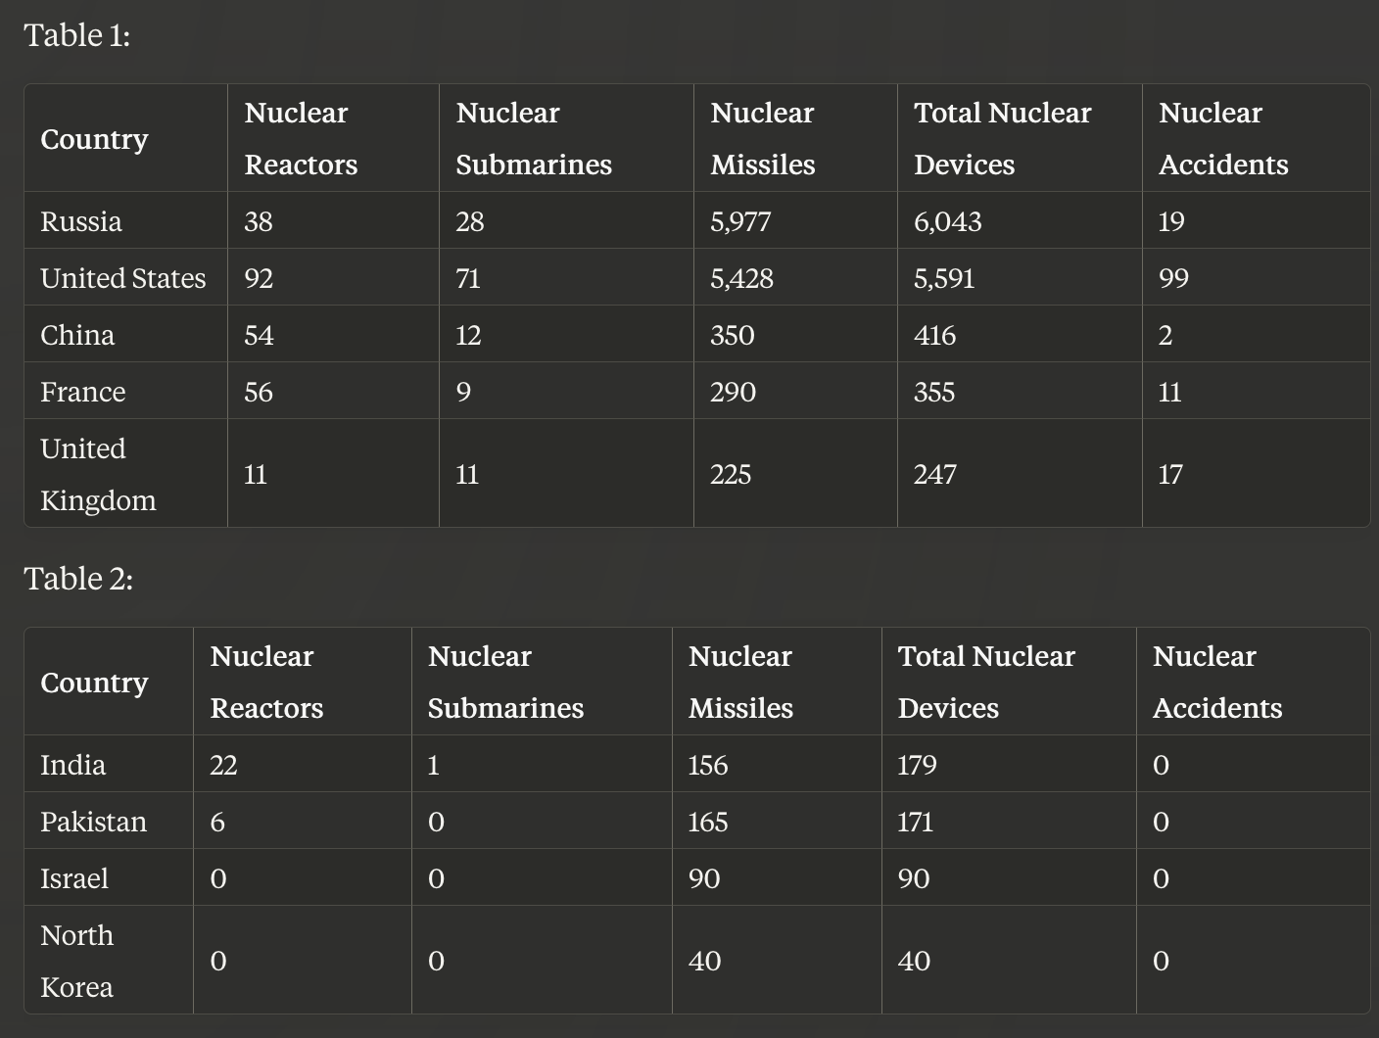The width and height of the screenshot is (1379, 1038).
Task: Click the 'Table 1:' heading text
Action: [77, 35]
